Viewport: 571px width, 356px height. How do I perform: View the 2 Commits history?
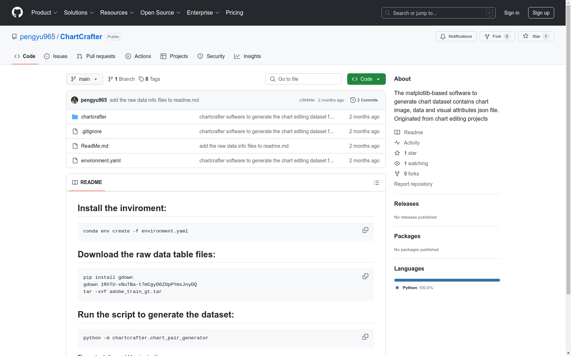point(364,100)
